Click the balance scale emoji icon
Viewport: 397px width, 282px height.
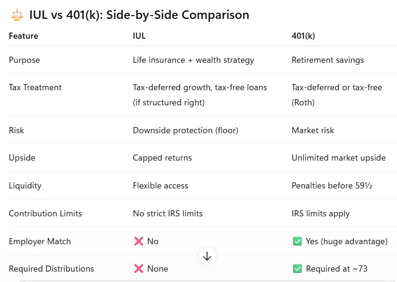[x=17, y=15]
